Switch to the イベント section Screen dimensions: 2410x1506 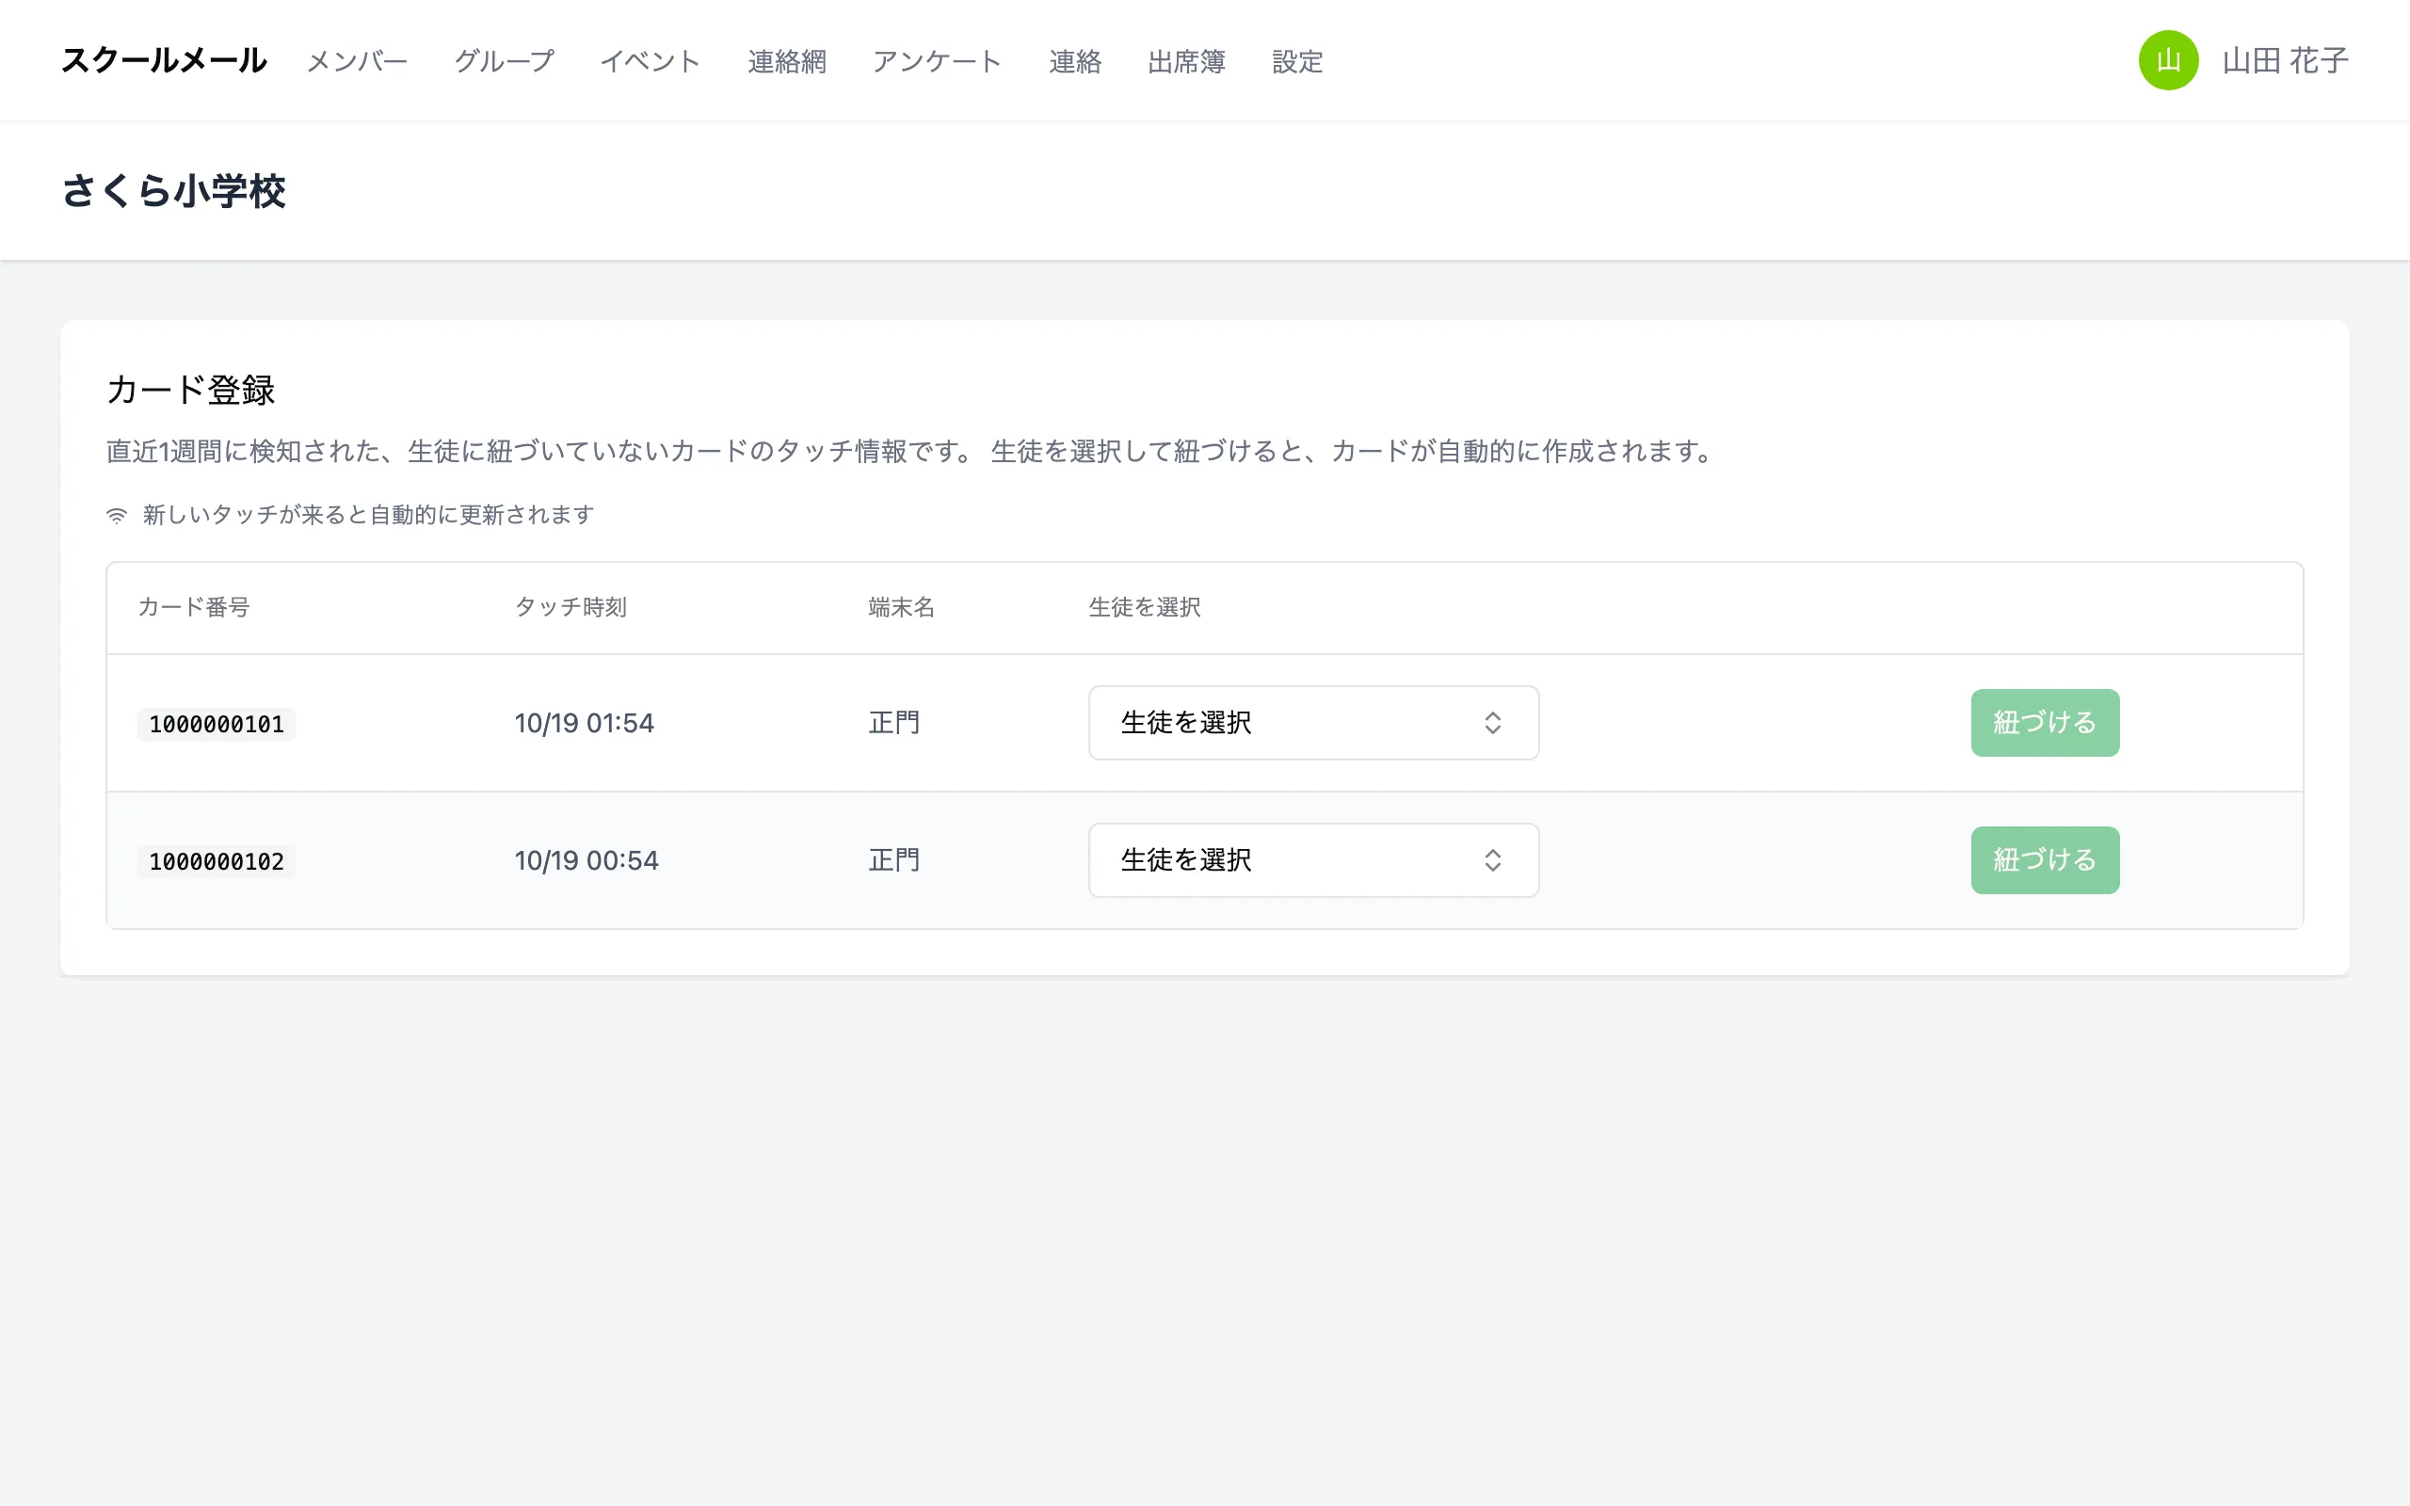651,62
